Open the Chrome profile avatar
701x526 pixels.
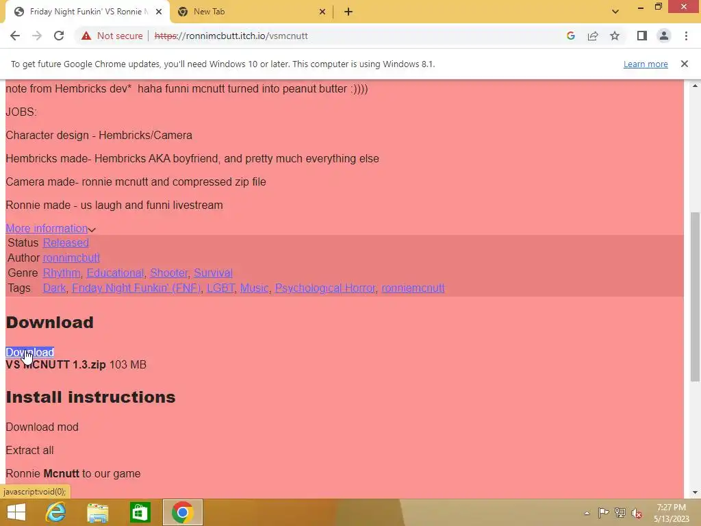[x=664, y=36]
